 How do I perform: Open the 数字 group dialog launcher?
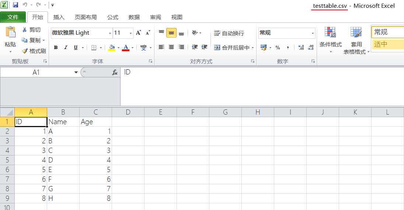pos(313,61)
